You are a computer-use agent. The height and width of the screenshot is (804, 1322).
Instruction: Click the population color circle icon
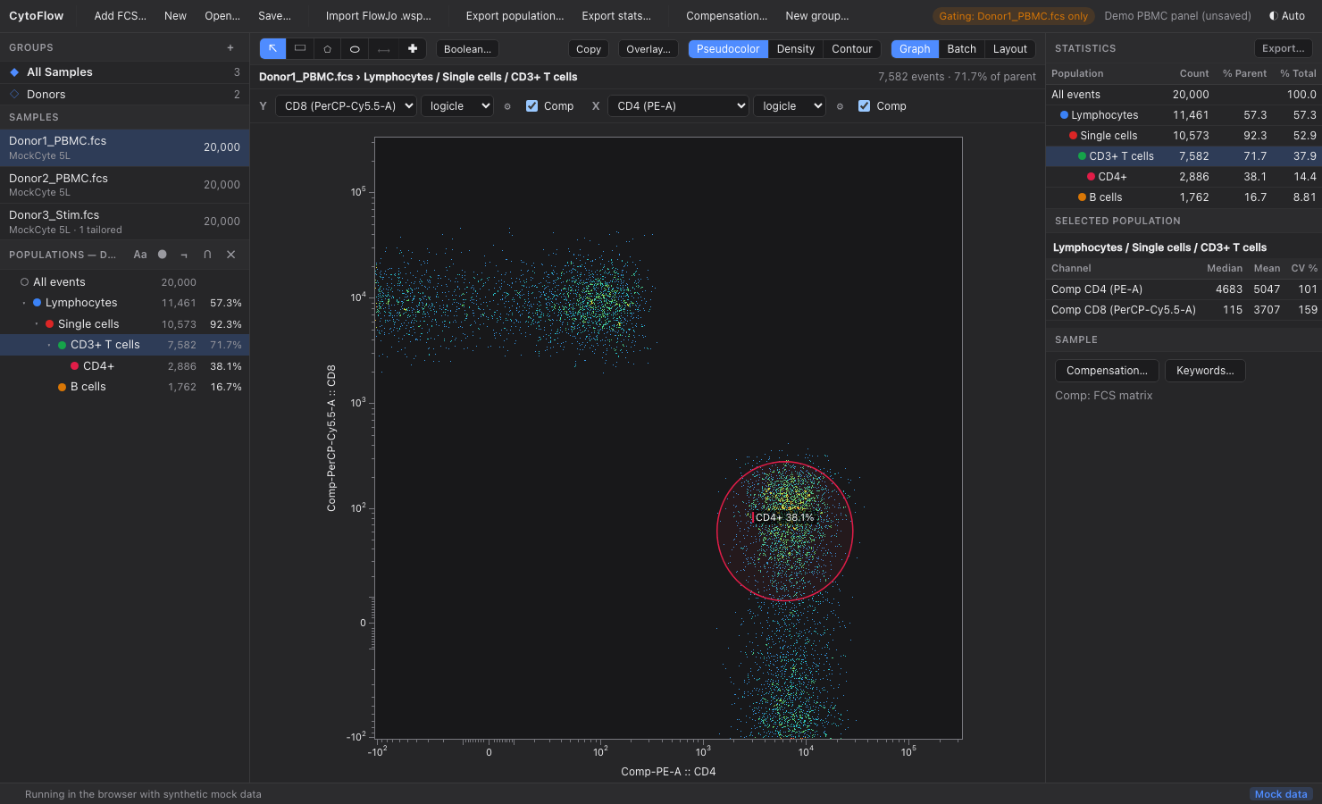163,255
